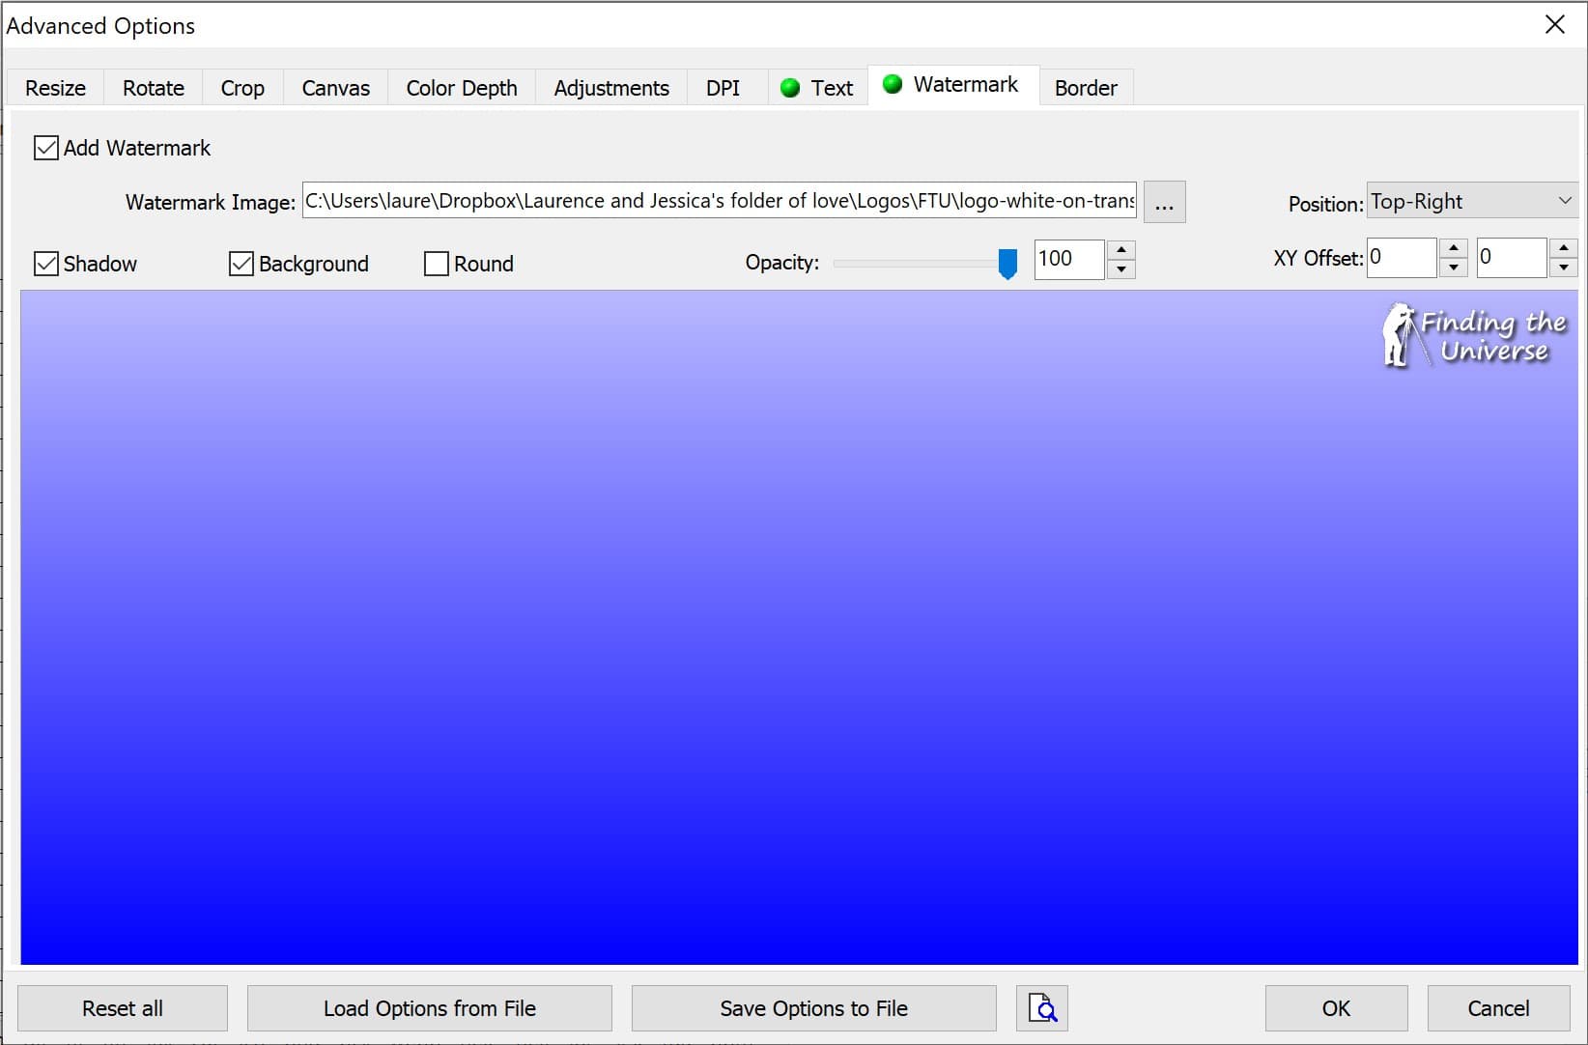Increase the X offset value
Screen dimensions: 1588x1045
pos(1453,248)
